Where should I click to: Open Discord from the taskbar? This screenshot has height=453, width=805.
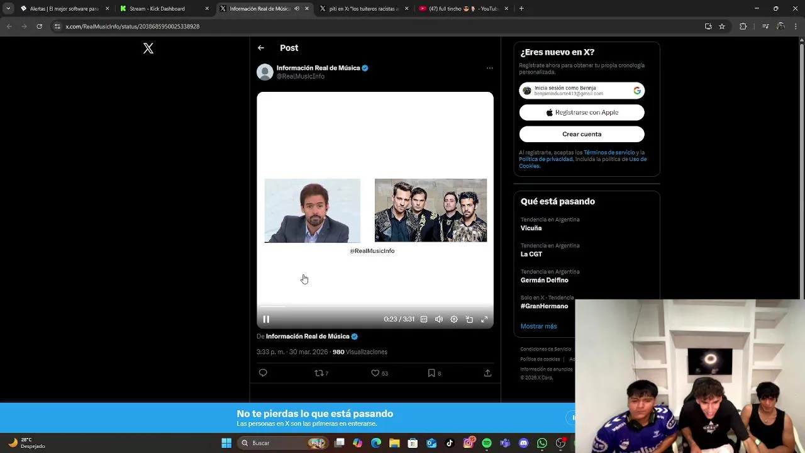[x=524, y=443]
